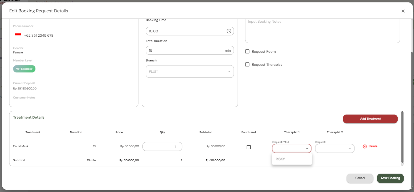Enable the Request Room checkbox
414x192 pixels.
click(x=248, y=52)
